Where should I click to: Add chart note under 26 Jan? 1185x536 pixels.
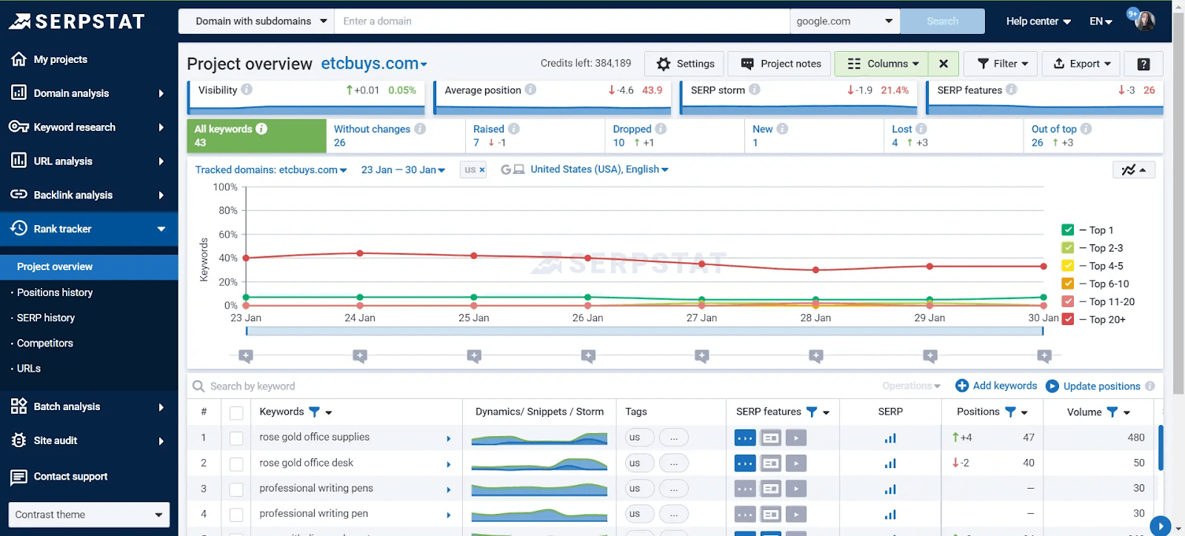click(x=588, y=356)
